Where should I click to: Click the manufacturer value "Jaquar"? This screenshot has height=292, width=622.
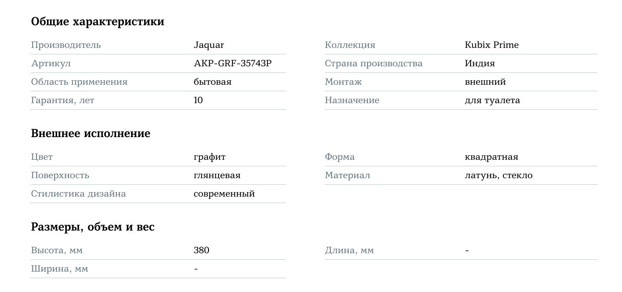pyautogui.click(x=209, y=45)
